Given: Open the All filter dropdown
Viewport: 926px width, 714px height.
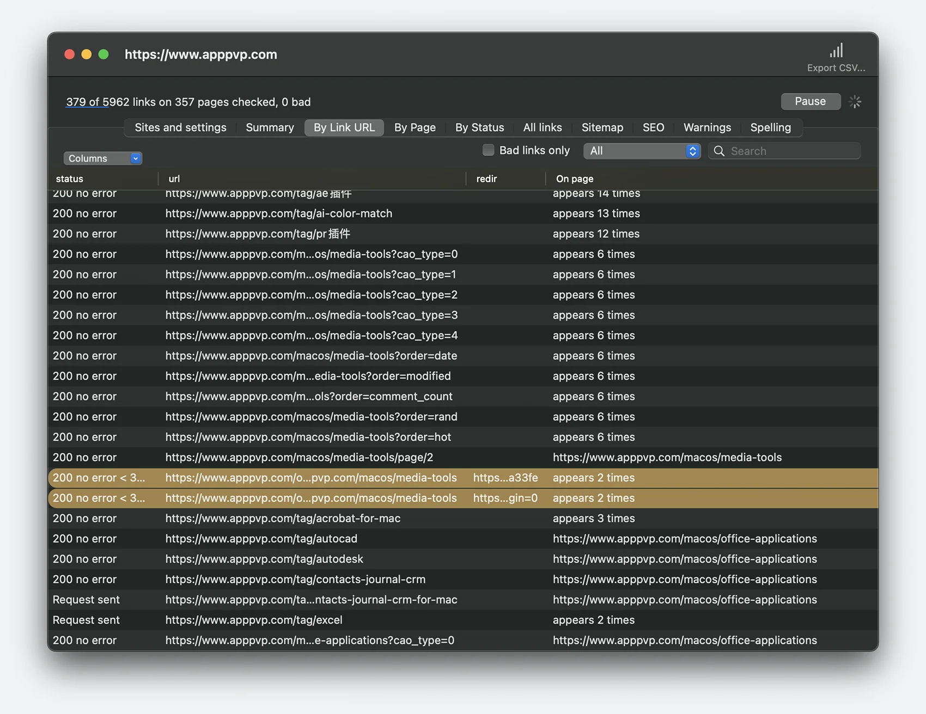Looking at the screenshot, I should tap(642, 151).
